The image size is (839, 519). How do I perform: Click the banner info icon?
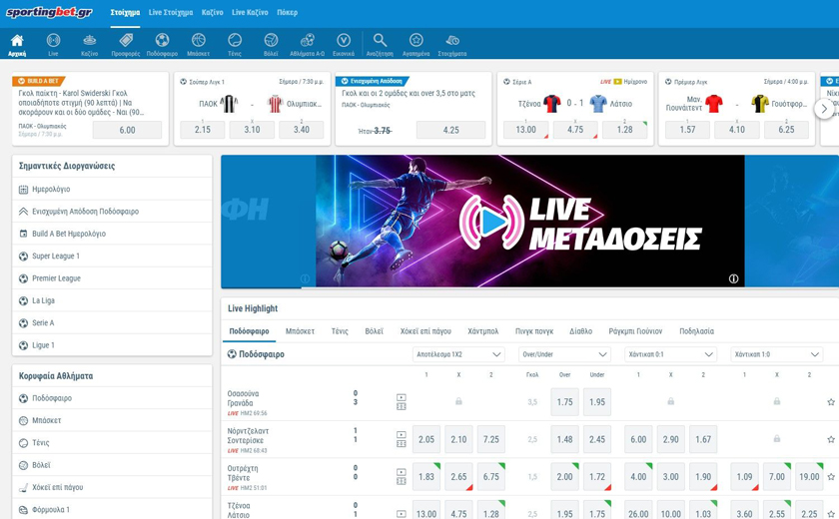[x=733, y=278]
